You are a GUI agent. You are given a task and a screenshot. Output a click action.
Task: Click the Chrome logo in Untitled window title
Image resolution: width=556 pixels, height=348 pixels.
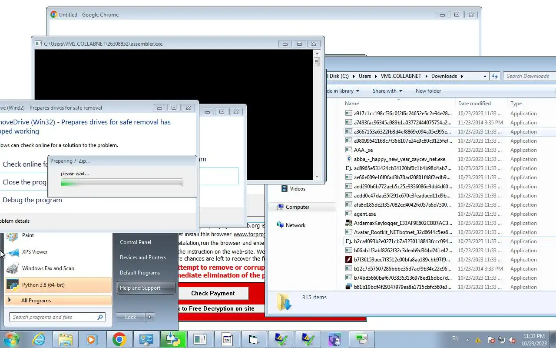tap(54, 14)
